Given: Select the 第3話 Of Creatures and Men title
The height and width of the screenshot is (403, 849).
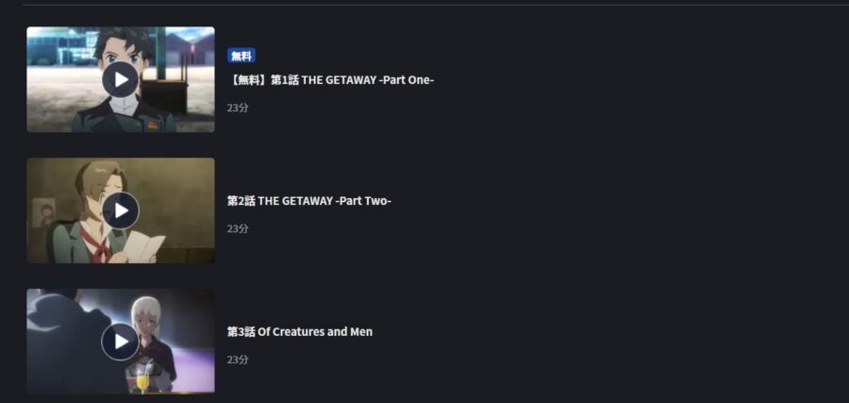Looking at the screenshot, I should (x=300, y=331).
